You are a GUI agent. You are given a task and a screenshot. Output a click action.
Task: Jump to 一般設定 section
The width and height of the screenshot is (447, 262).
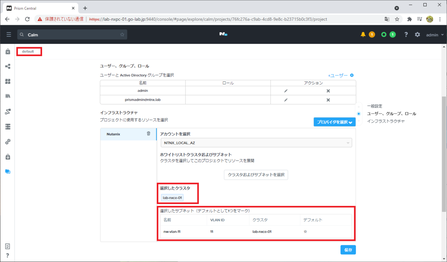[x=374, y=106]
